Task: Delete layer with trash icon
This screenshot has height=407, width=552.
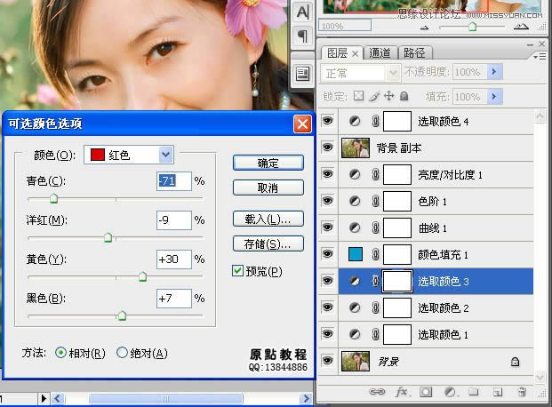Action: click(x=522, y=391)
